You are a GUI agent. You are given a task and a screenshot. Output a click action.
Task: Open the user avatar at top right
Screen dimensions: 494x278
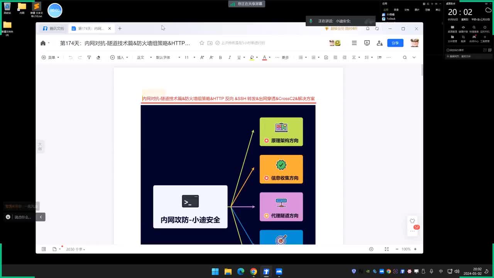(414, 43)
